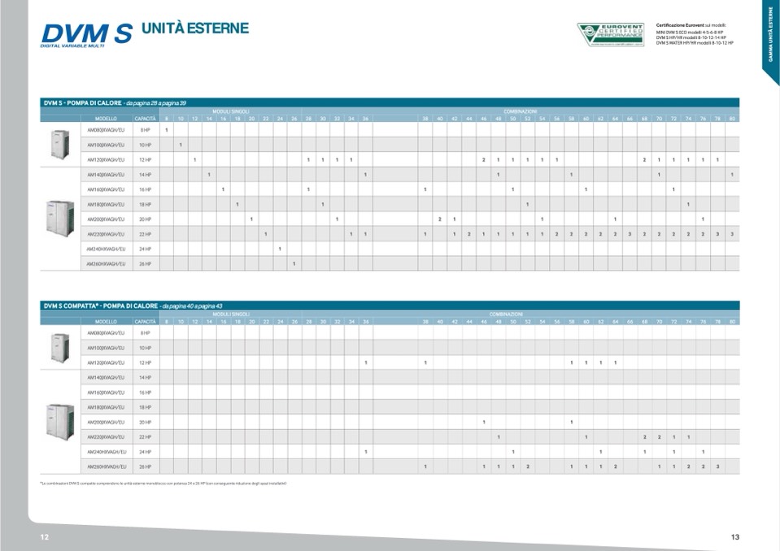Select model AM260 in the first table
Viewport: 780px width, 551px height.
click(106, 264)
